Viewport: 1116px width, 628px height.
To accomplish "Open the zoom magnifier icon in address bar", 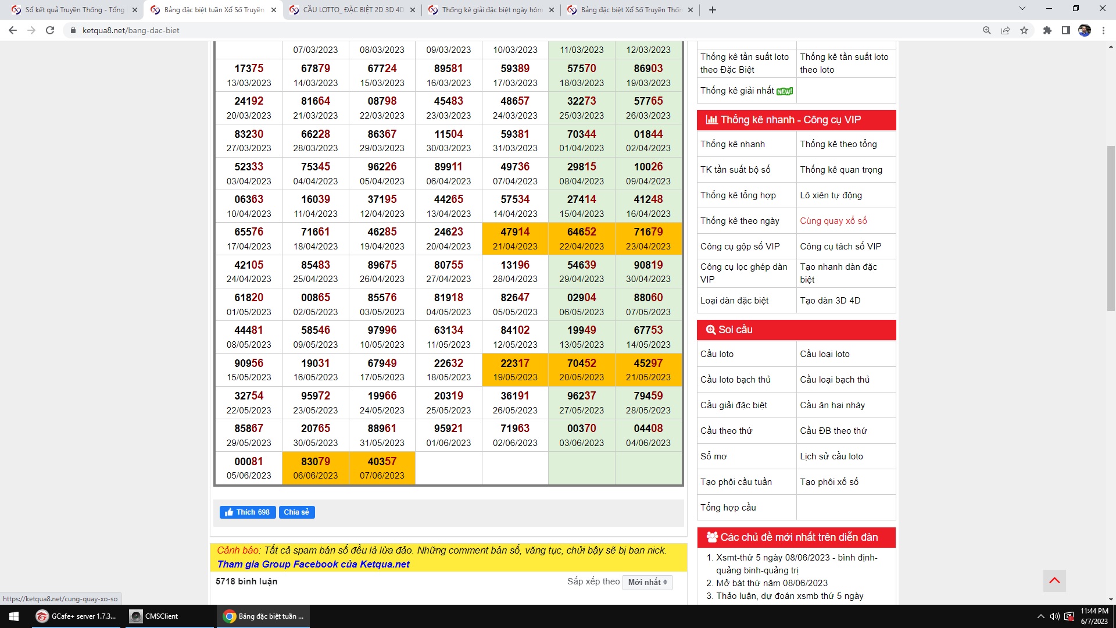I will point(986,30).
